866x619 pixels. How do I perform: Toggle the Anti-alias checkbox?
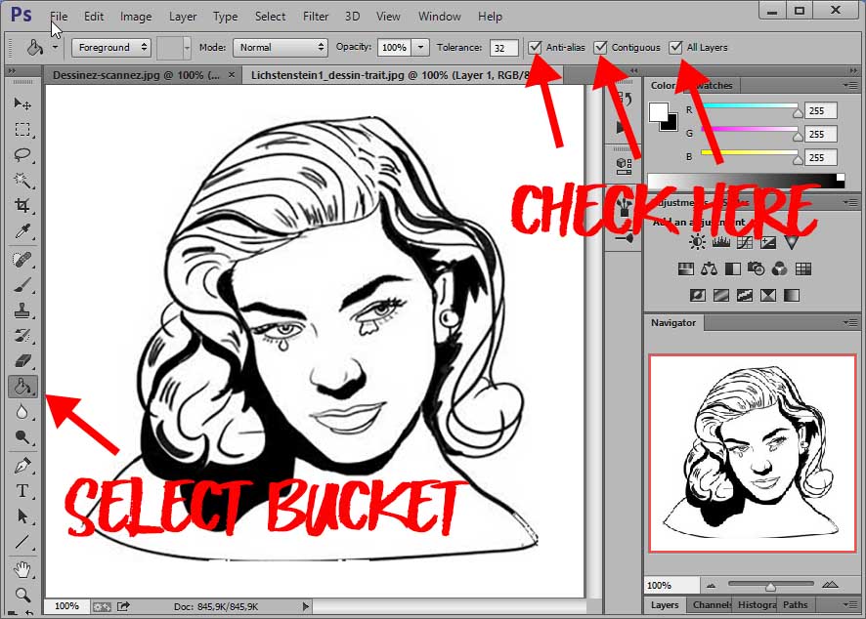[x=535, y=48]
